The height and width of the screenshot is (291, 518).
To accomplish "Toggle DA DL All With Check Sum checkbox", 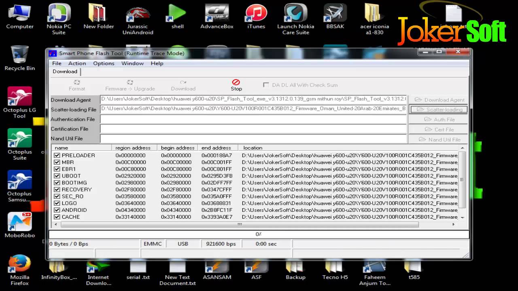I will (x=266, y=85).
